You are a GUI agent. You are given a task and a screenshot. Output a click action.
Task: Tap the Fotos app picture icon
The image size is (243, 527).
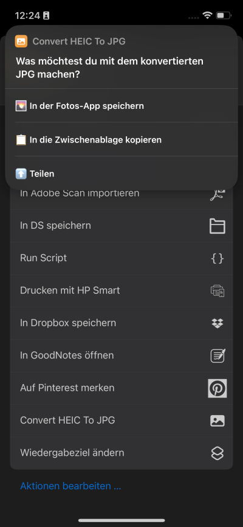coord(21,106)
